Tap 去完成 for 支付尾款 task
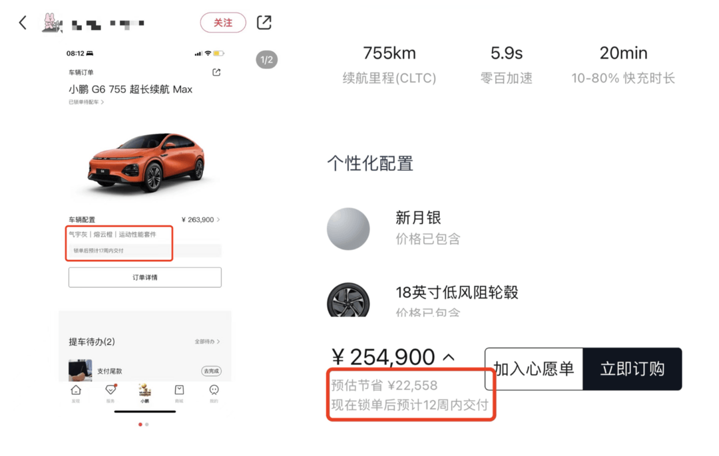719x456 pixels. pyautogui.click(x=212, y=371)
